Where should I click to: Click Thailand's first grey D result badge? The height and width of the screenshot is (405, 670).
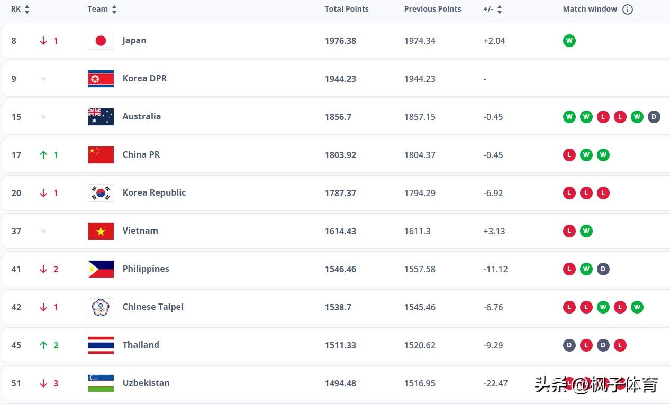tap(569, 345)
